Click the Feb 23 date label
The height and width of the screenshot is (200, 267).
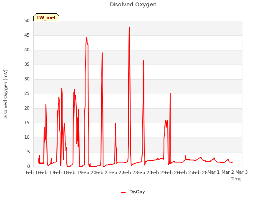tap(131, 172)
